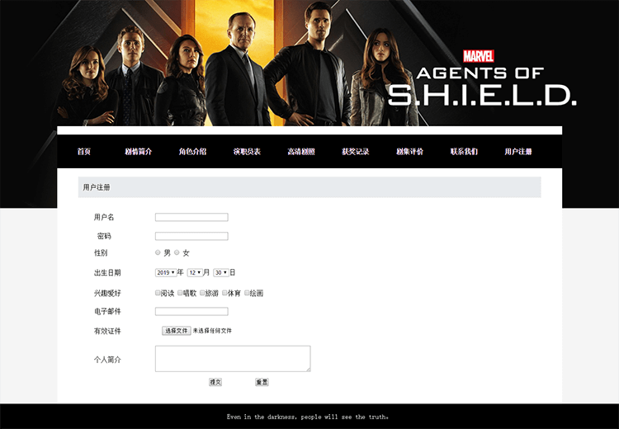Screen dimensions: 619x429
Task: Open the birth day dropdown showing 30
Action: 221,273
